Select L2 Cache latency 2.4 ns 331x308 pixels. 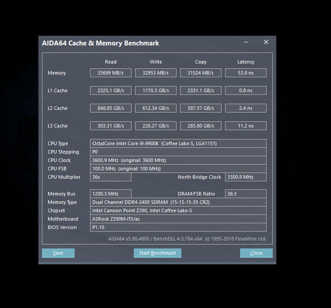coord(246,108)
